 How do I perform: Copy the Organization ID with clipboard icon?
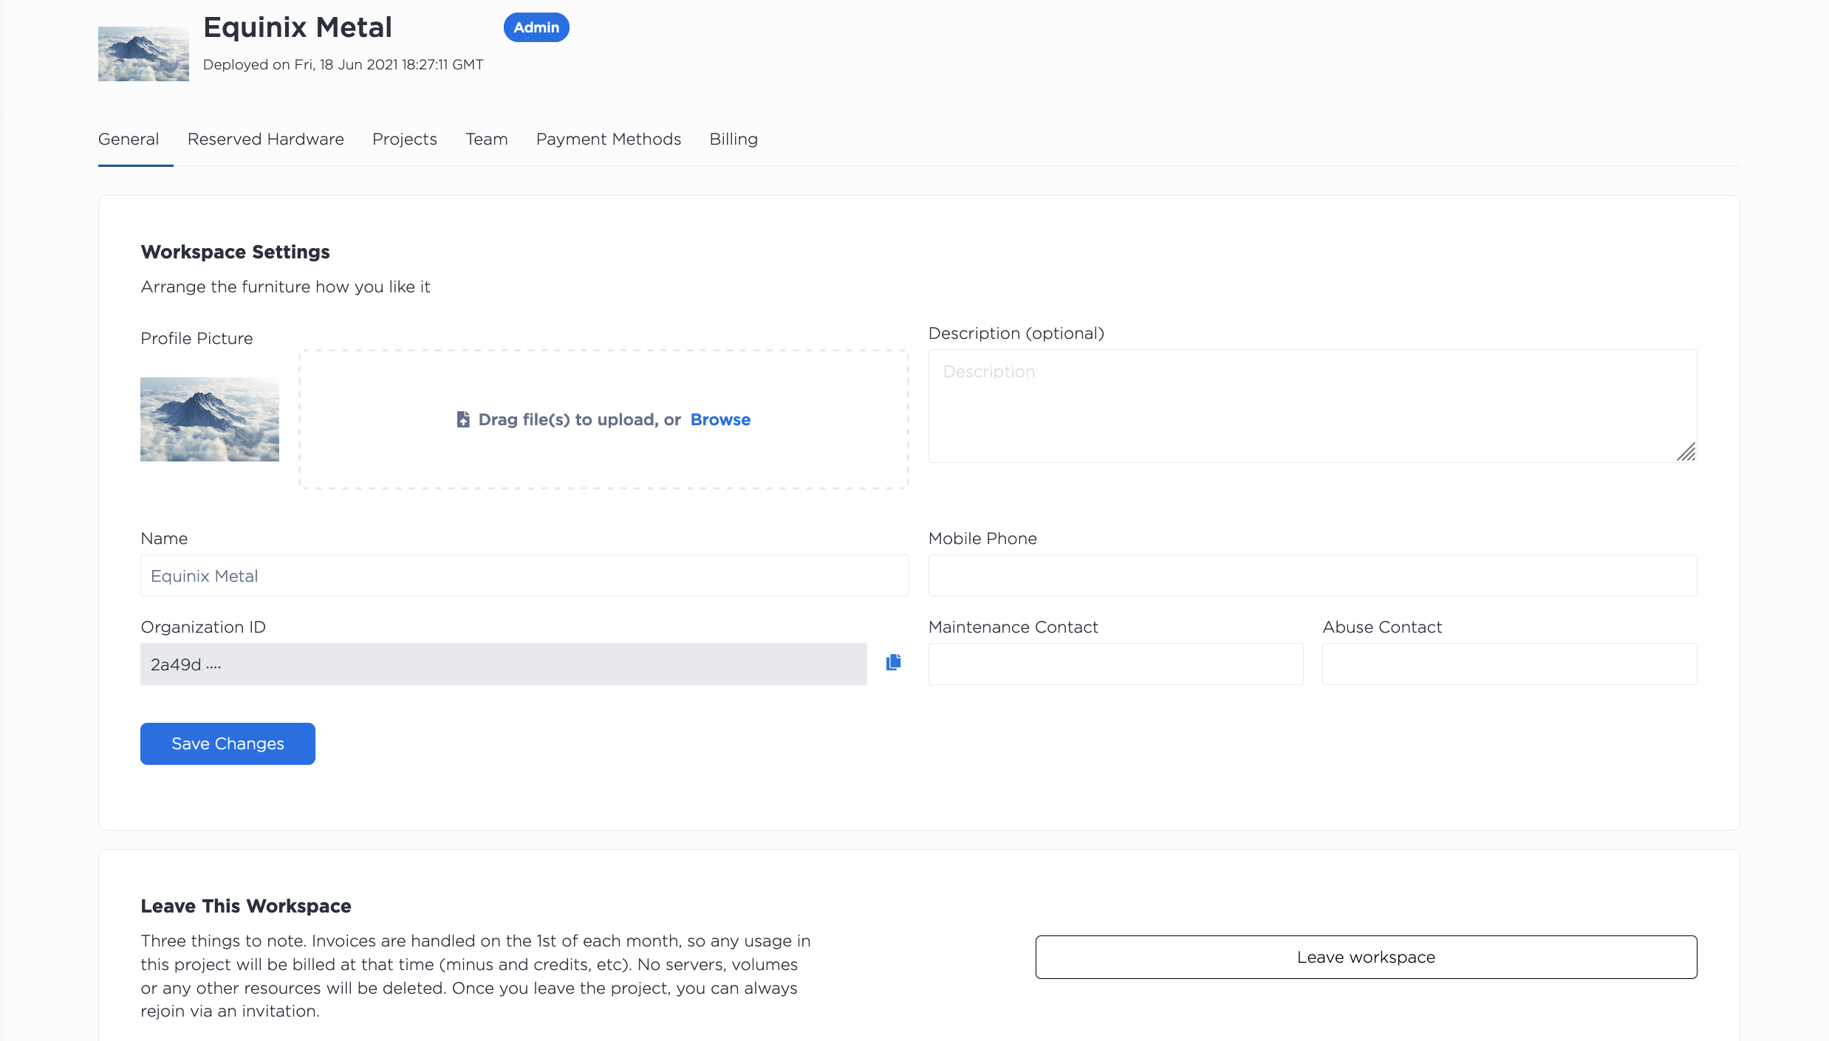[x=893, y=662]
